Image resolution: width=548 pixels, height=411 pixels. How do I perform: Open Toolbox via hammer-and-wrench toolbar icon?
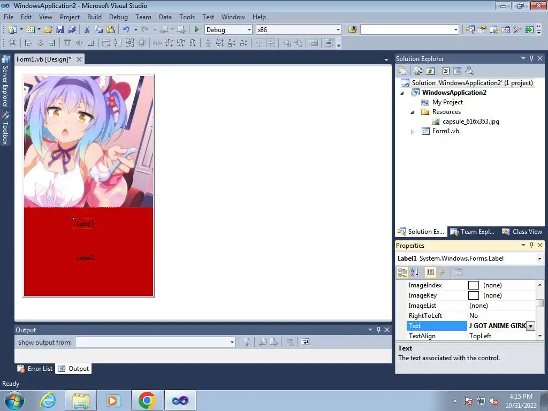pos(517,30)
